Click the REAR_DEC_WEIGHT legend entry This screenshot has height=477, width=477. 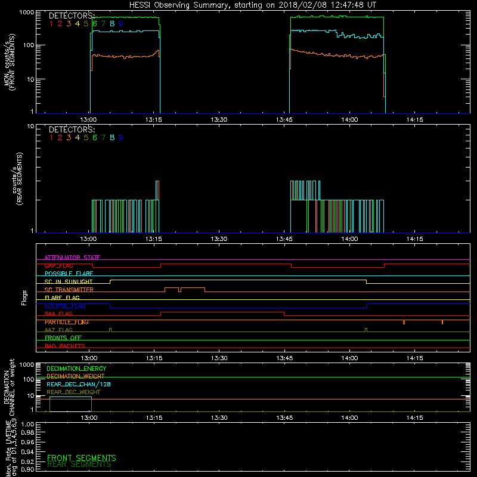(x=73, y=392)
